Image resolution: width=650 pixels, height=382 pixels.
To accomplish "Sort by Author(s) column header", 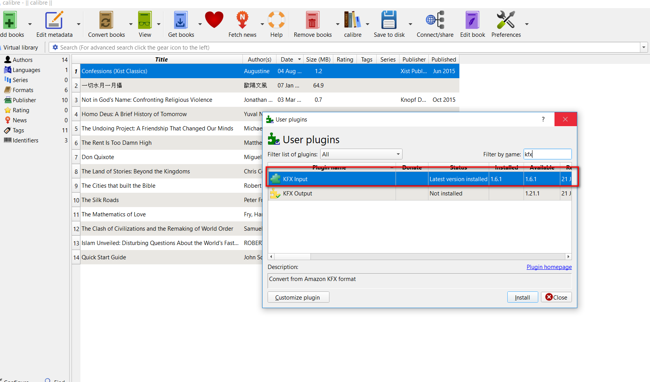I will click(x=259, y=59).
